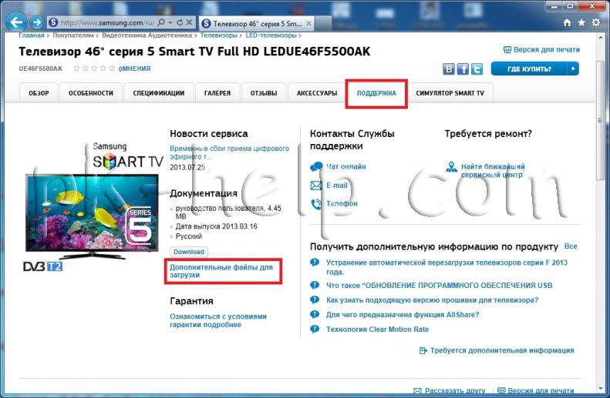Click the service center locator icon

click(451, 167)
